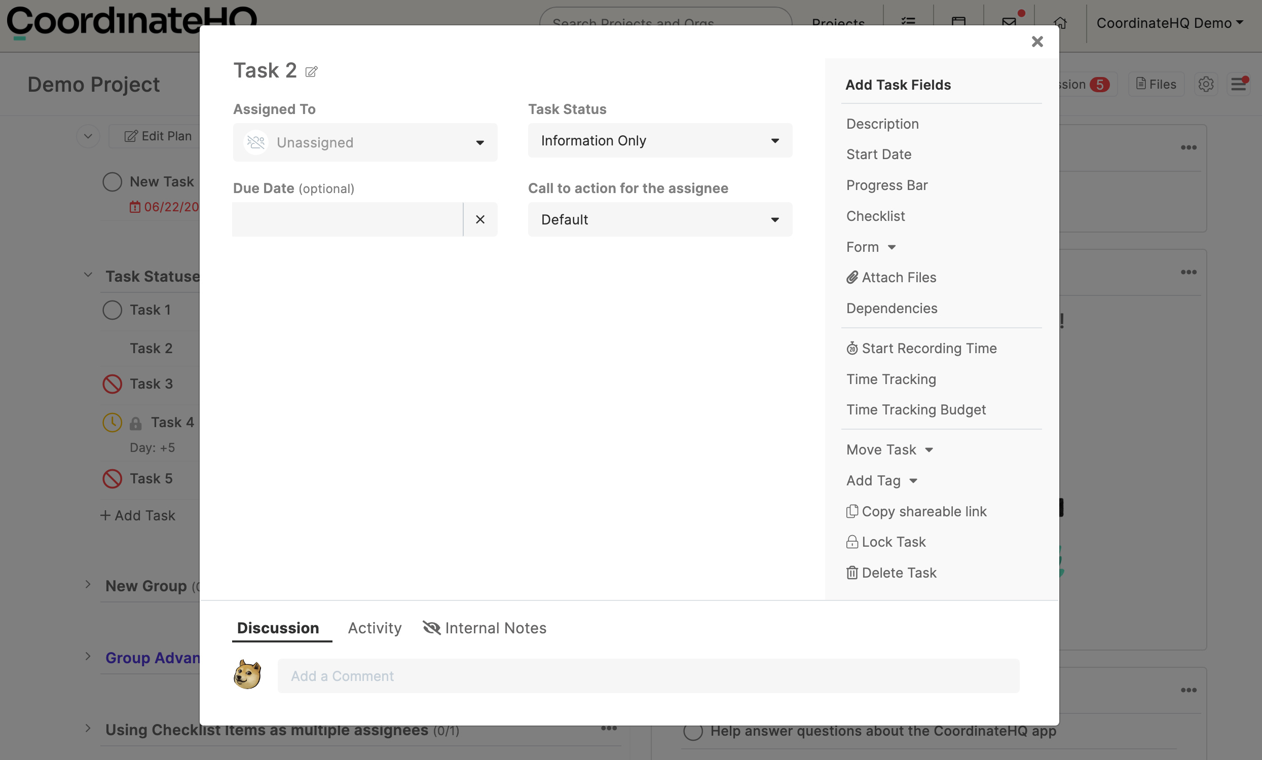This screenshot has width=1262, height=760.
Task: Toggle circle for Help answer questions task
Action: click(x=693, y=731)
